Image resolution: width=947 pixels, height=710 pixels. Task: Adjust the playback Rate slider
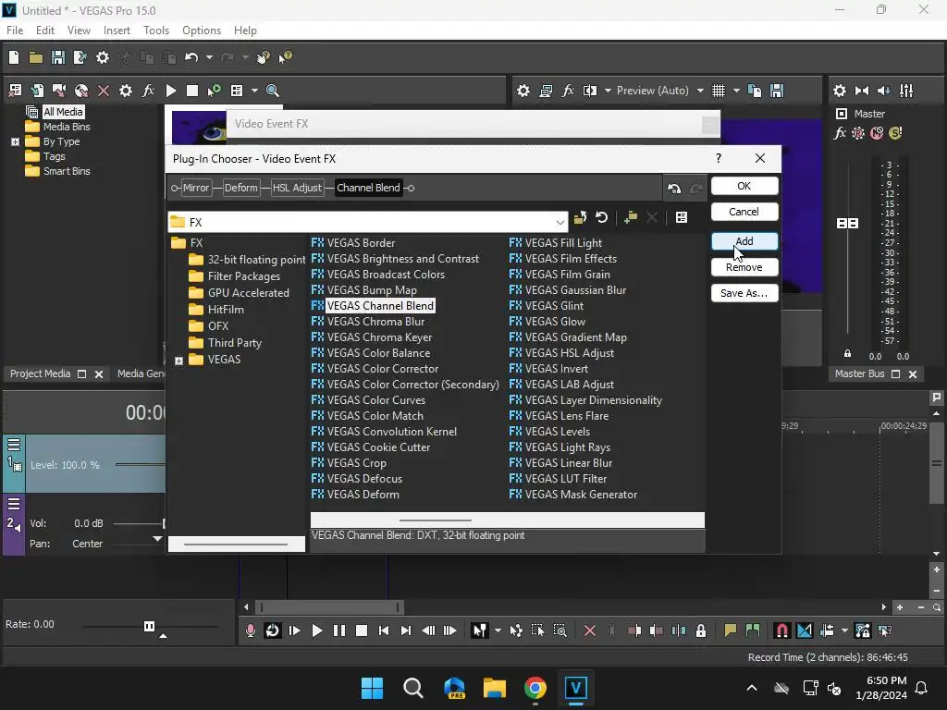click(149, 626)
